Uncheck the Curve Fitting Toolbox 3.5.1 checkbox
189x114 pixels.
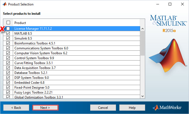[x=8, y=63]
